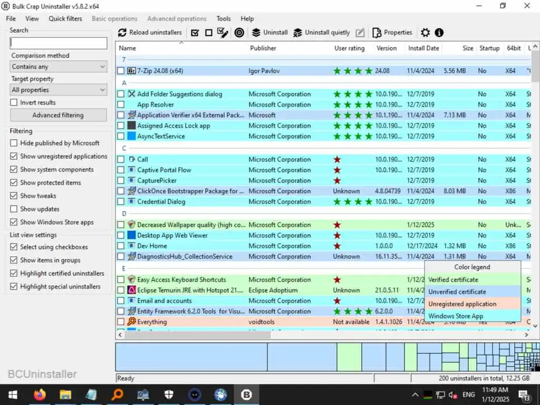Uncheck Show unregistered applications

point(14,156)
